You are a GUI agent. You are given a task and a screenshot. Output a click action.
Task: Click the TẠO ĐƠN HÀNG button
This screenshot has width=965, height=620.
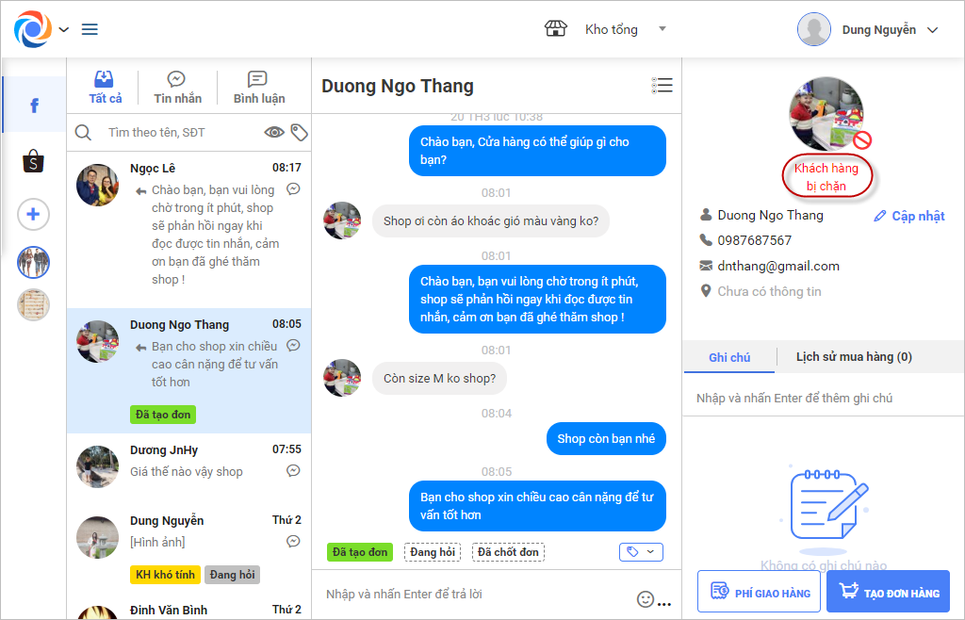(x=888, y=592)
